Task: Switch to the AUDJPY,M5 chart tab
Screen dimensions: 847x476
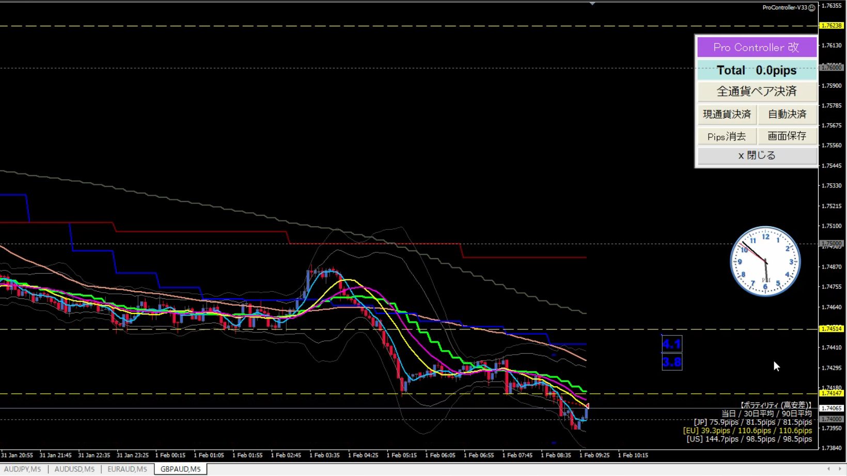Action: [x=23, y=469]
